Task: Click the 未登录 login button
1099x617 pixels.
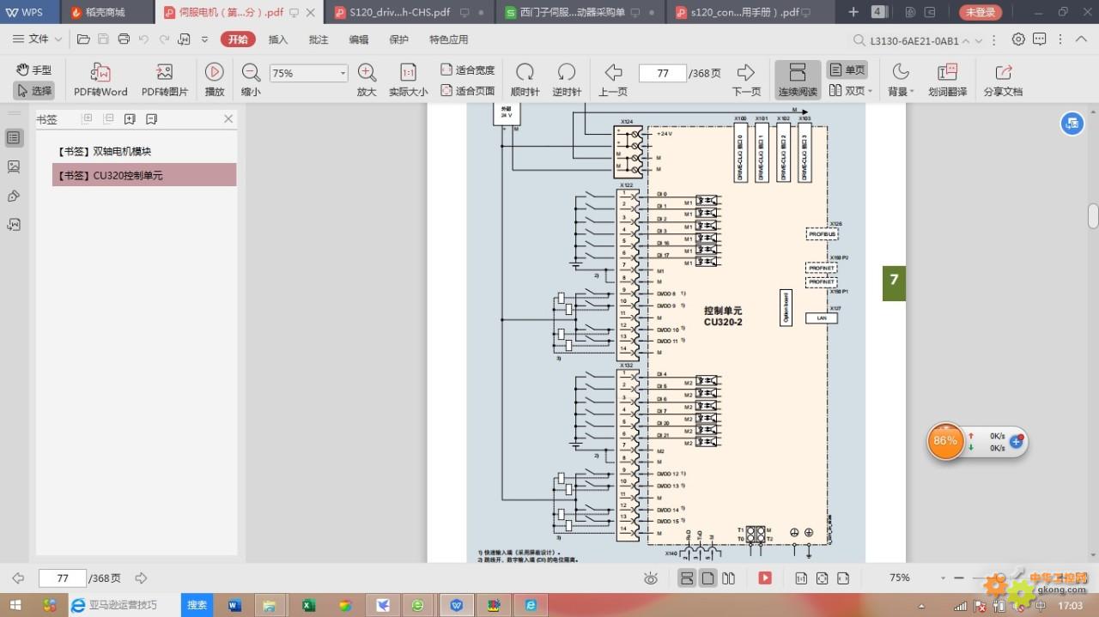Action: pyautogui.click(x=981, y=12)
